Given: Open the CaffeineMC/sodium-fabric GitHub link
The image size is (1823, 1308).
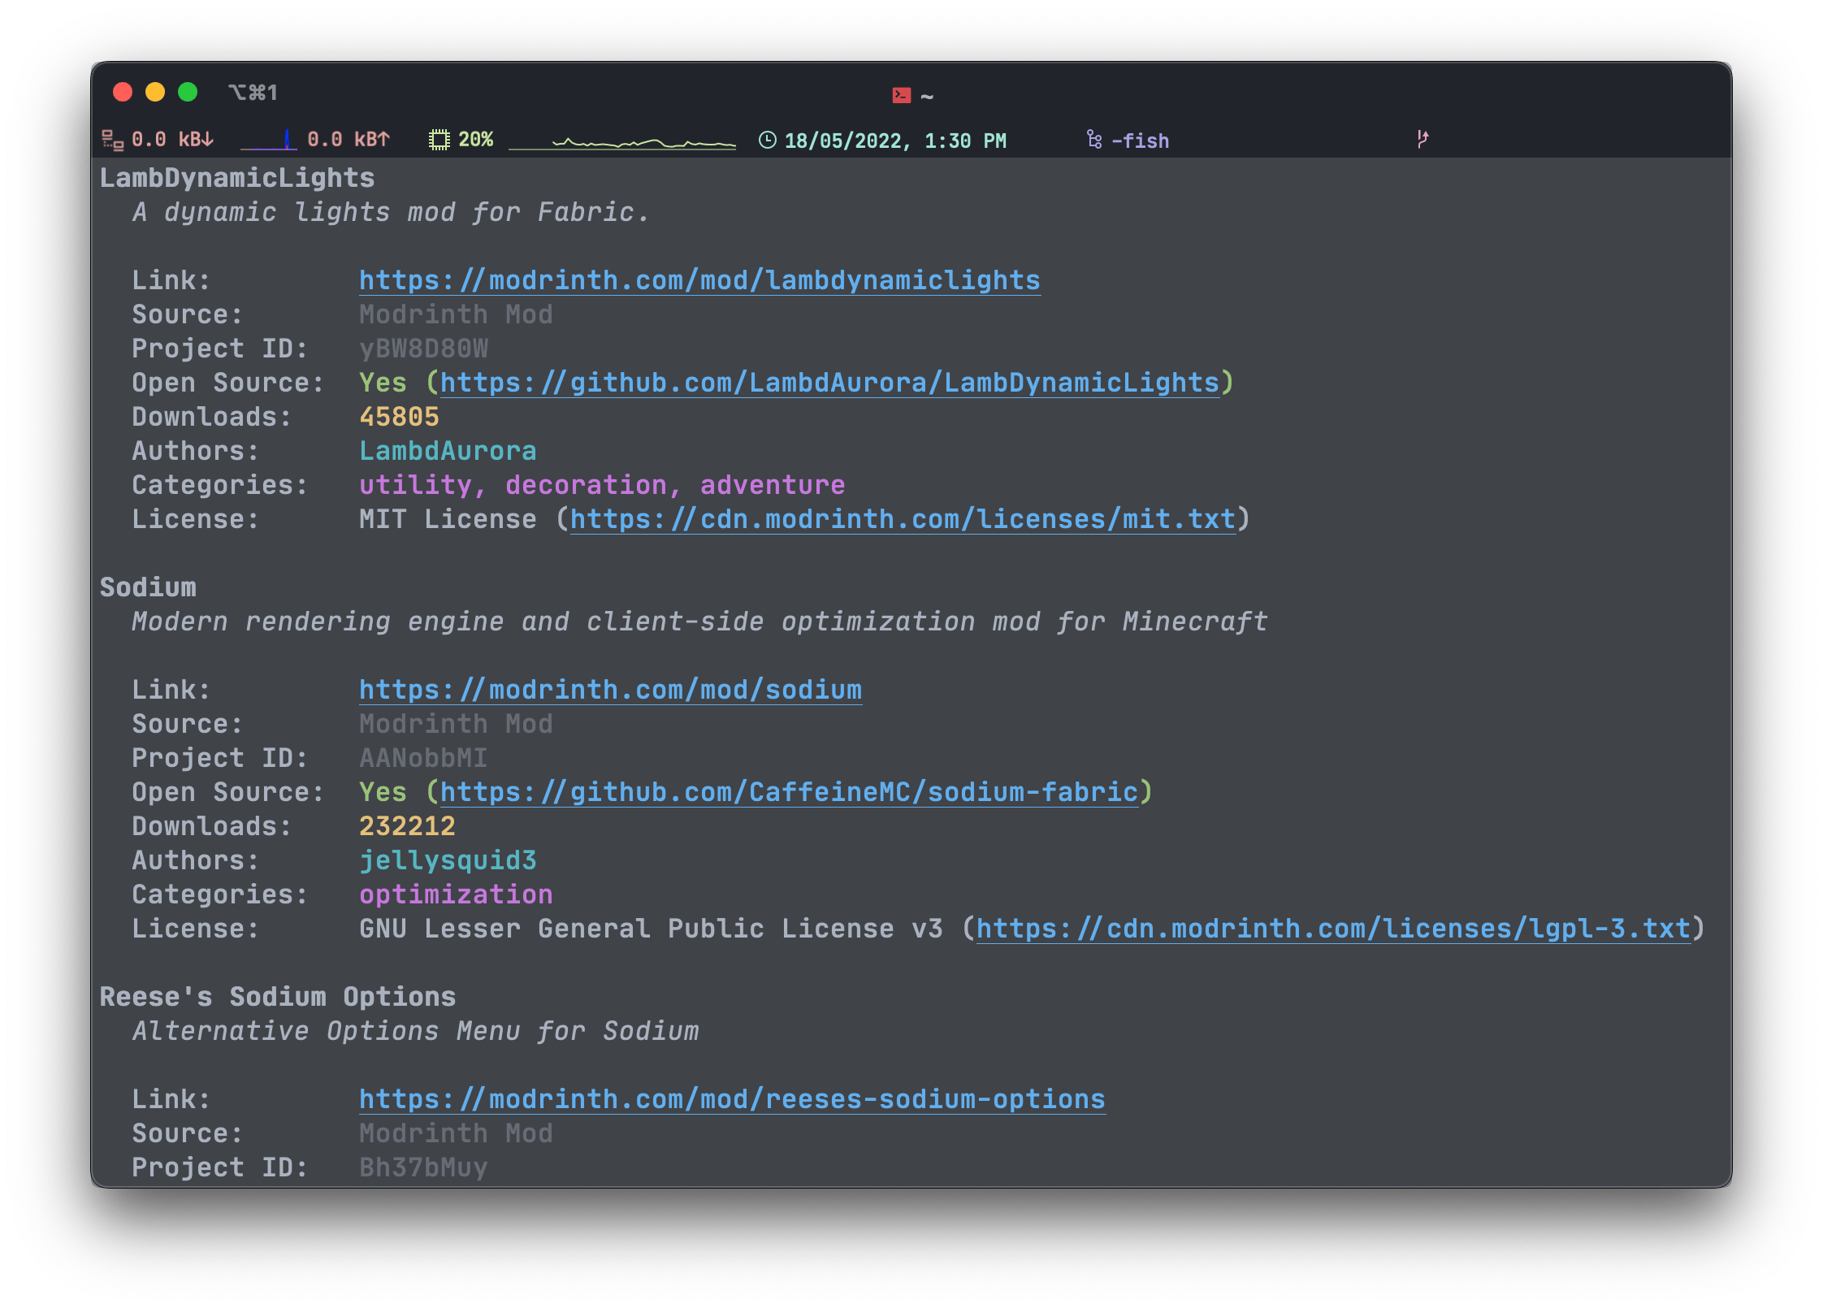Looking at the screenshot, I should 788,793.
